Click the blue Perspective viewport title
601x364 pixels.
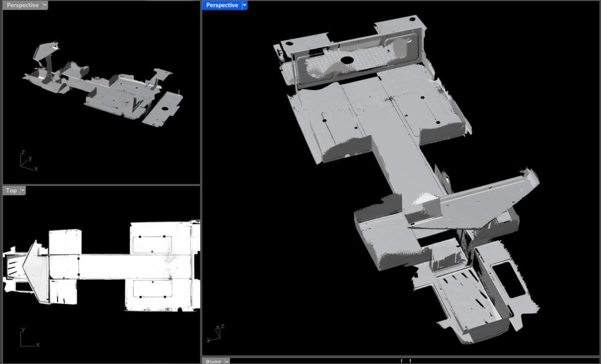pos(222,5)
